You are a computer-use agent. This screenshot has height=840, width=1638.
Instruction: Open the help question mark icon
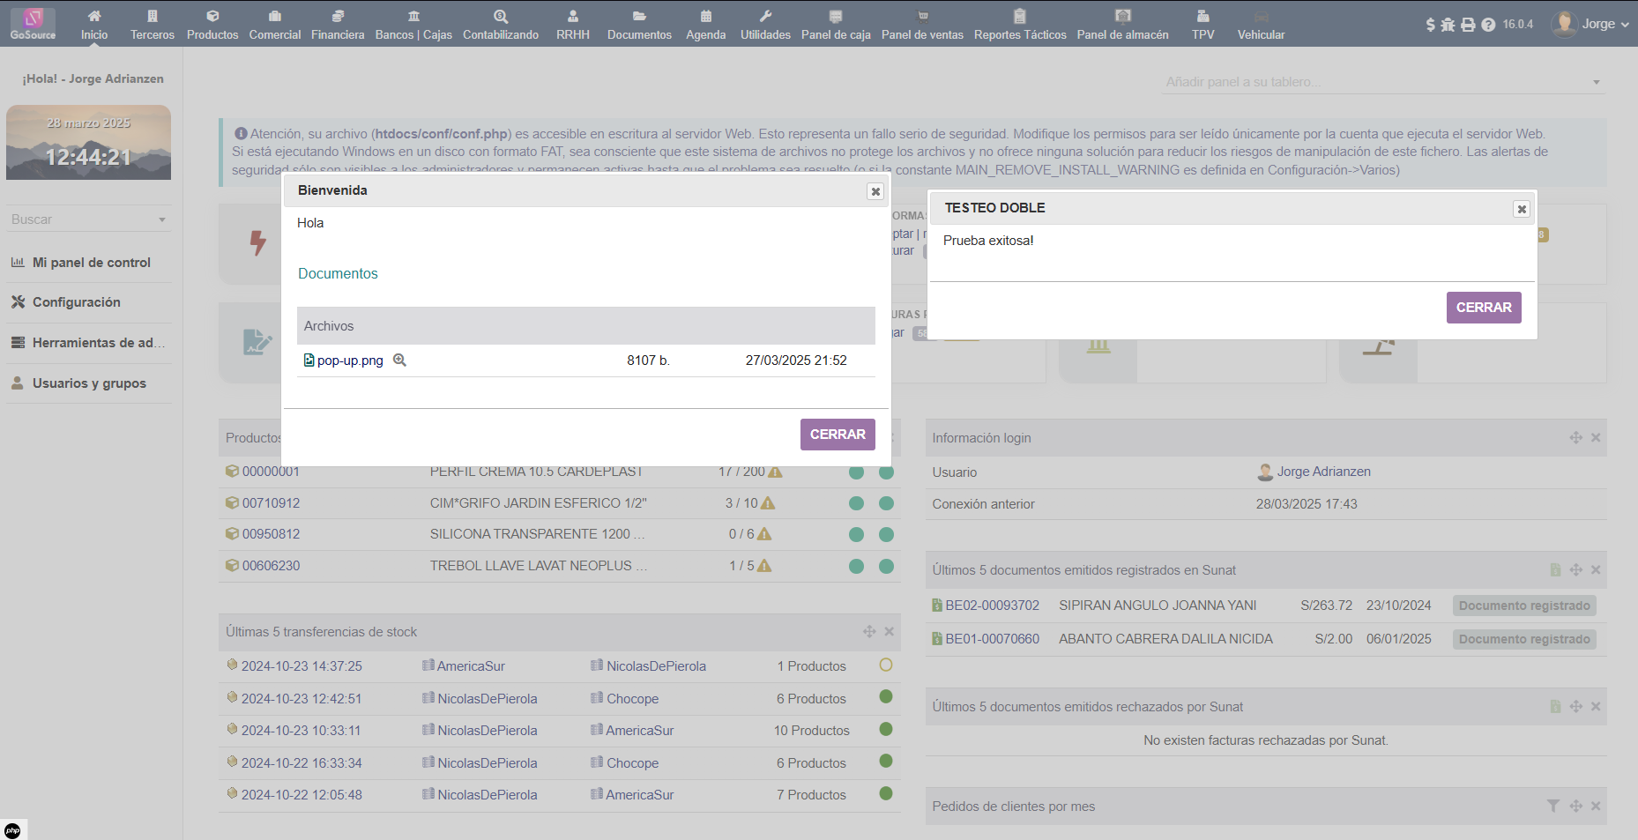1488,25
